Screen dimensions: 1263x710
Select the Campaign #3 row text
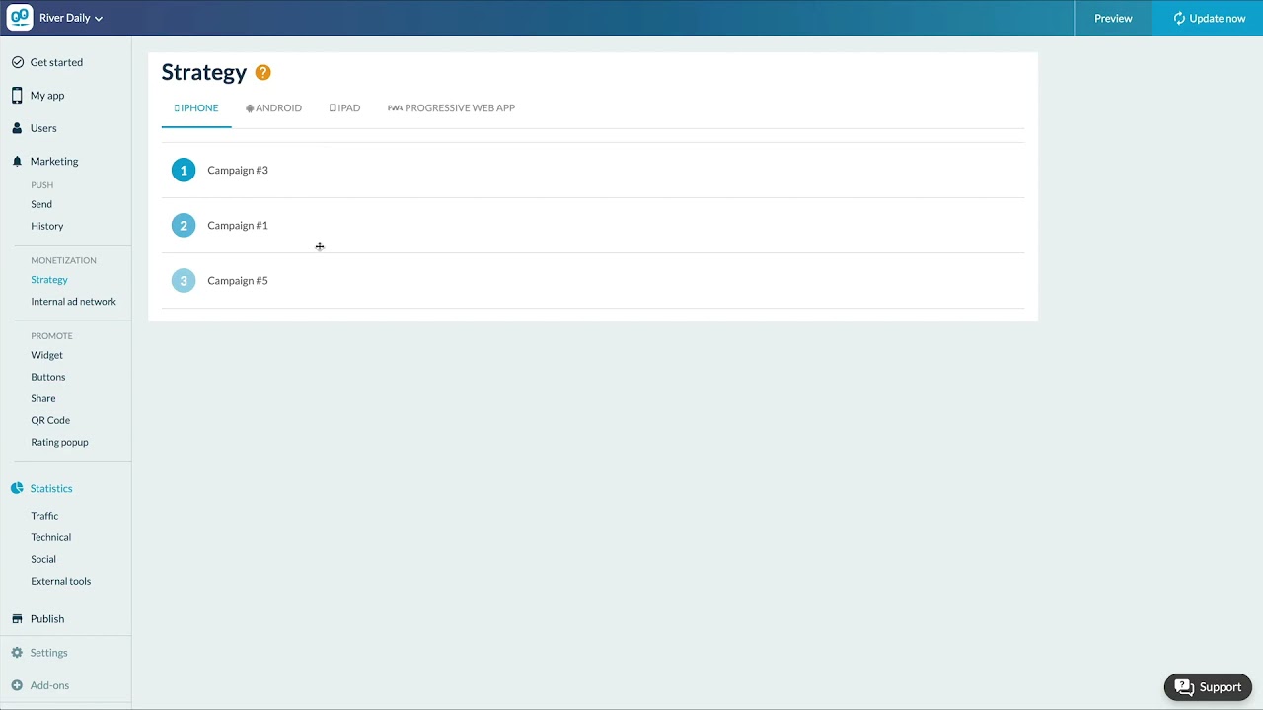coord(238,171)
